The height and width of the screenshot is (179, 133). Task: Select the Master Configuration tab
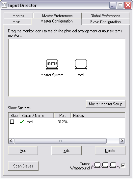click(57, 21)
